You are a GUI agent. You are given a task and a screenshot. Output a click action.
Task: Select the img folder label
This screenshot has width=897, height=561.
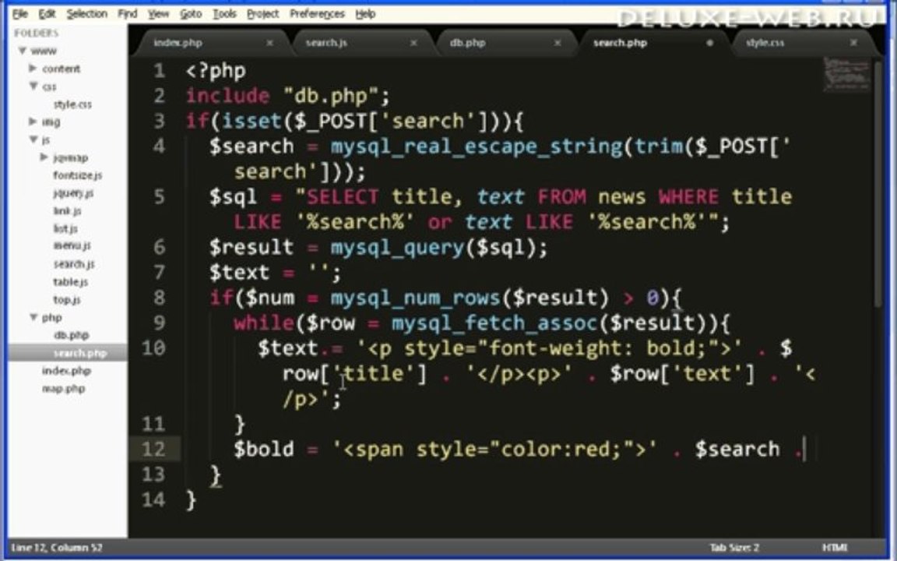[51, 122]
